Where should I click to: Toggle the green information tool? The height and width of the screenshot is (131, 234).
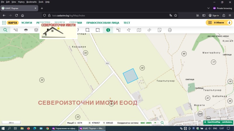(108, 30)
